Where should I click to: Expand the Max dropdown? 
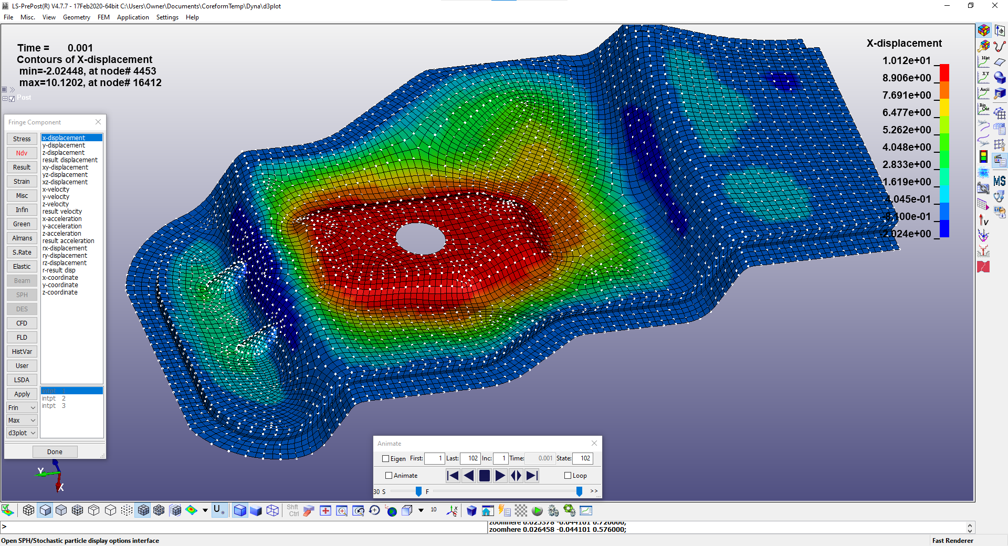click(x=22, y=421)
